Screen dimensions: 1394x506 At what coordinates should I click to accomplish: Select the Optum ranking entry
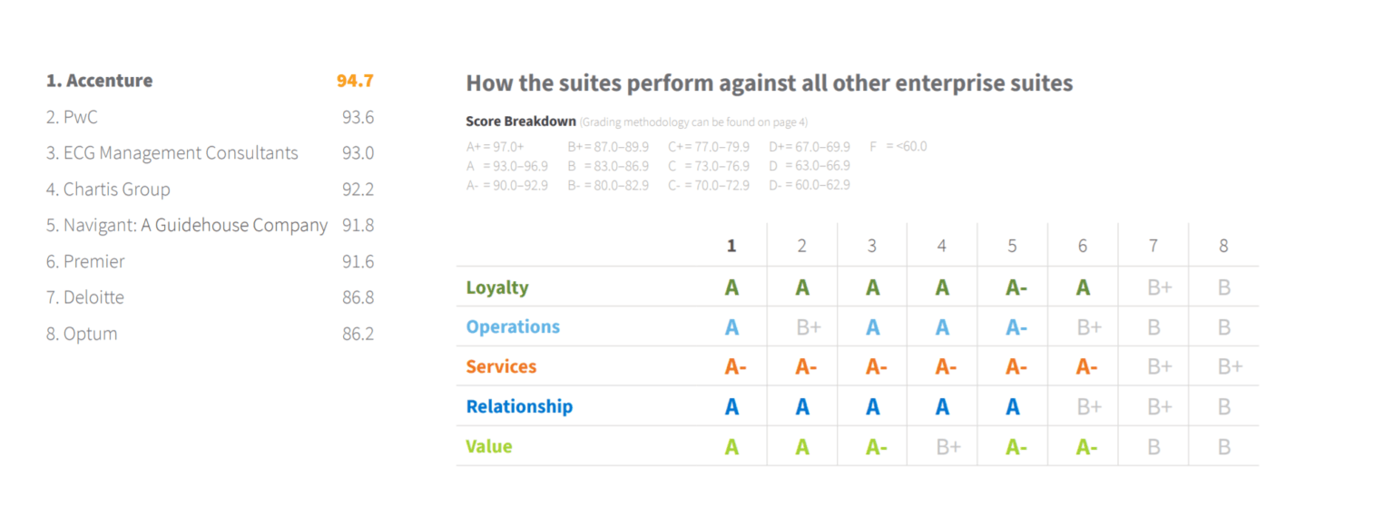[x=82, y=334]
